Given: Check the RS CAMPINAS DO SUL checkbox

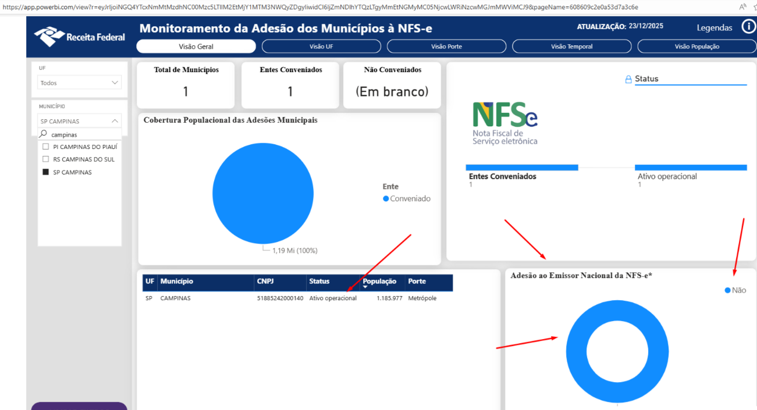Looking at the screenshot, I should [46, 159].
